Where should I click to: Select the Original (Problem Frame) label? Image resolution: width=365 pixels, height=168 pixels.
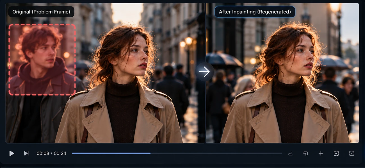(41, 12)
